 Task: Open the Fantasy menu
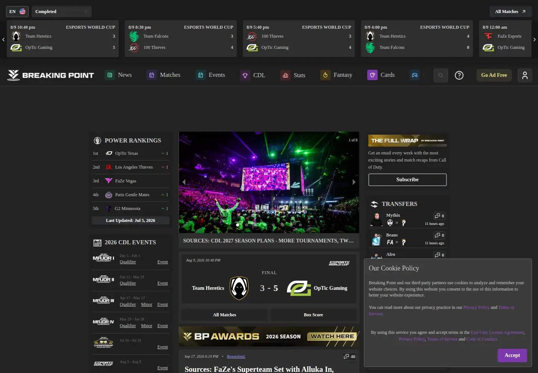tap(336, 75)
